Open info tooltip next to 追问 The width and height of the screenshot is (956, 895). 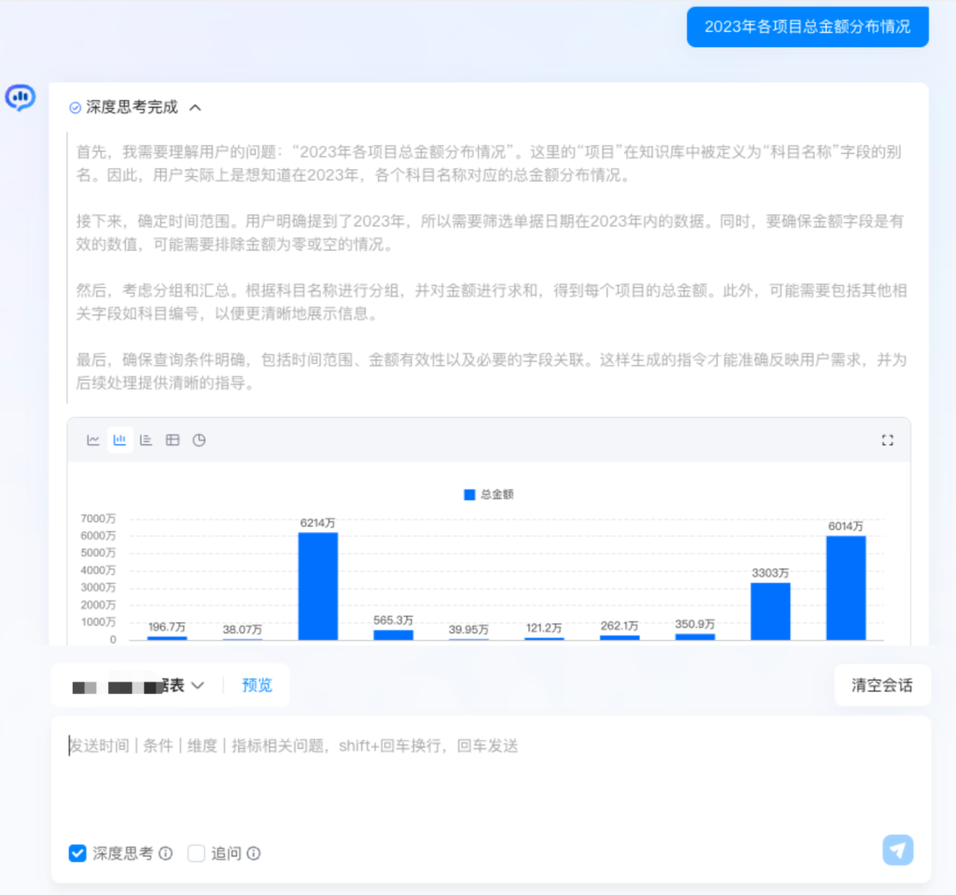point(254,853)
